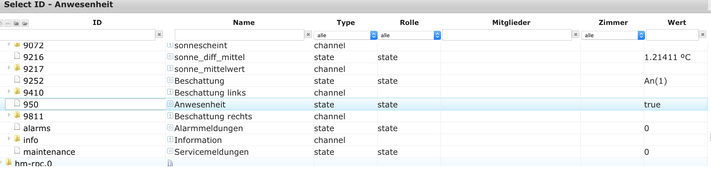Click the folder icon of 9410
Screen dimensions: 711x170
click(x=17, y=91)
